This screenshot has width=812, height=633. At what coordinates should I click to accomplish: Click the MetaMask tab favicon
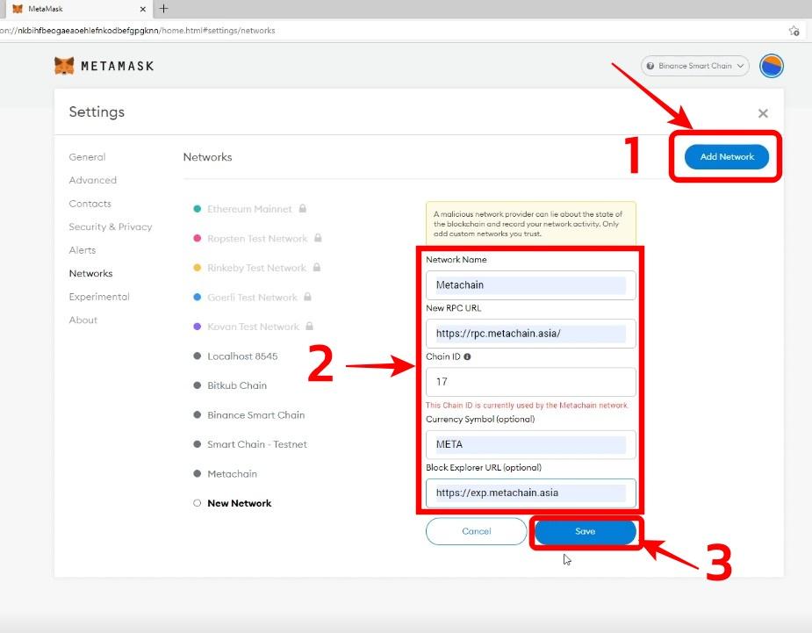pyautogui.click(x=18, y=9)
